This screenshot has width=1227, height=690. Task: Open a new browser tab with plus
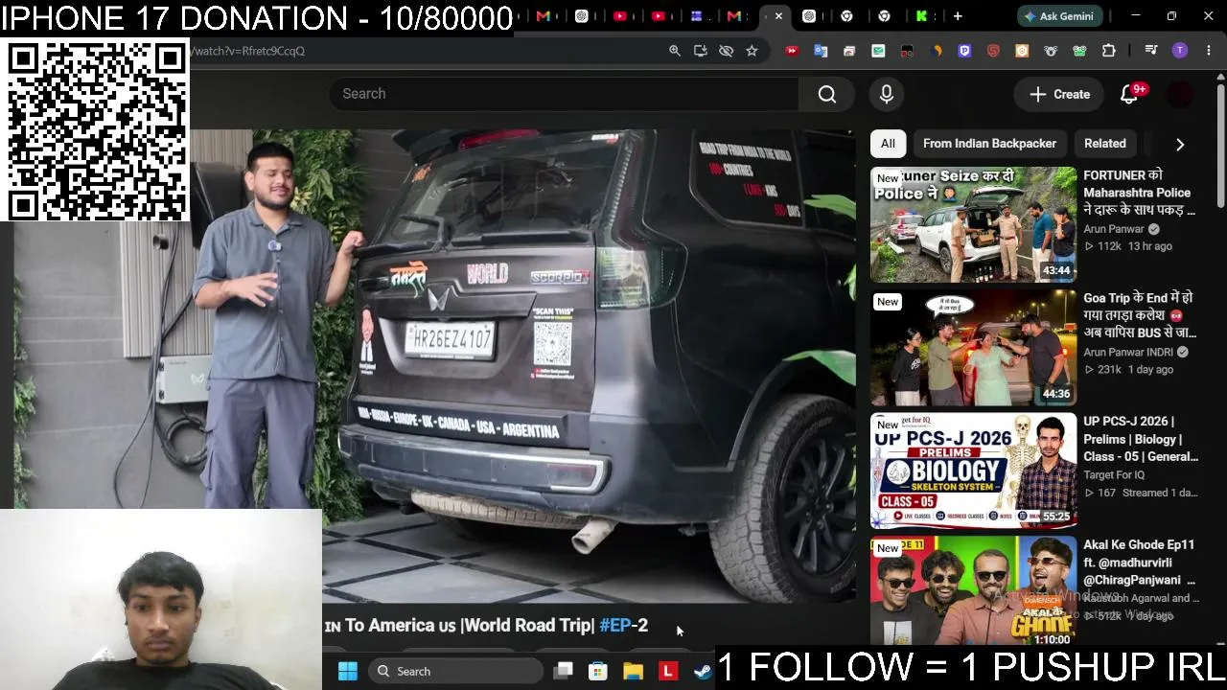[958, 16]
